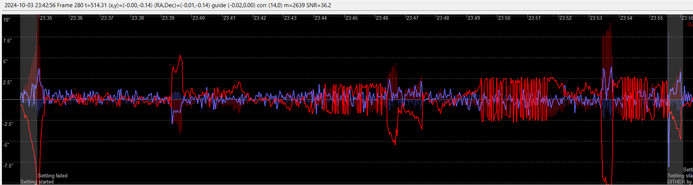The width and height of the screenshot is (693, 185).
Task: Select the 23:39 time tick label
Action: click(168, 18)
